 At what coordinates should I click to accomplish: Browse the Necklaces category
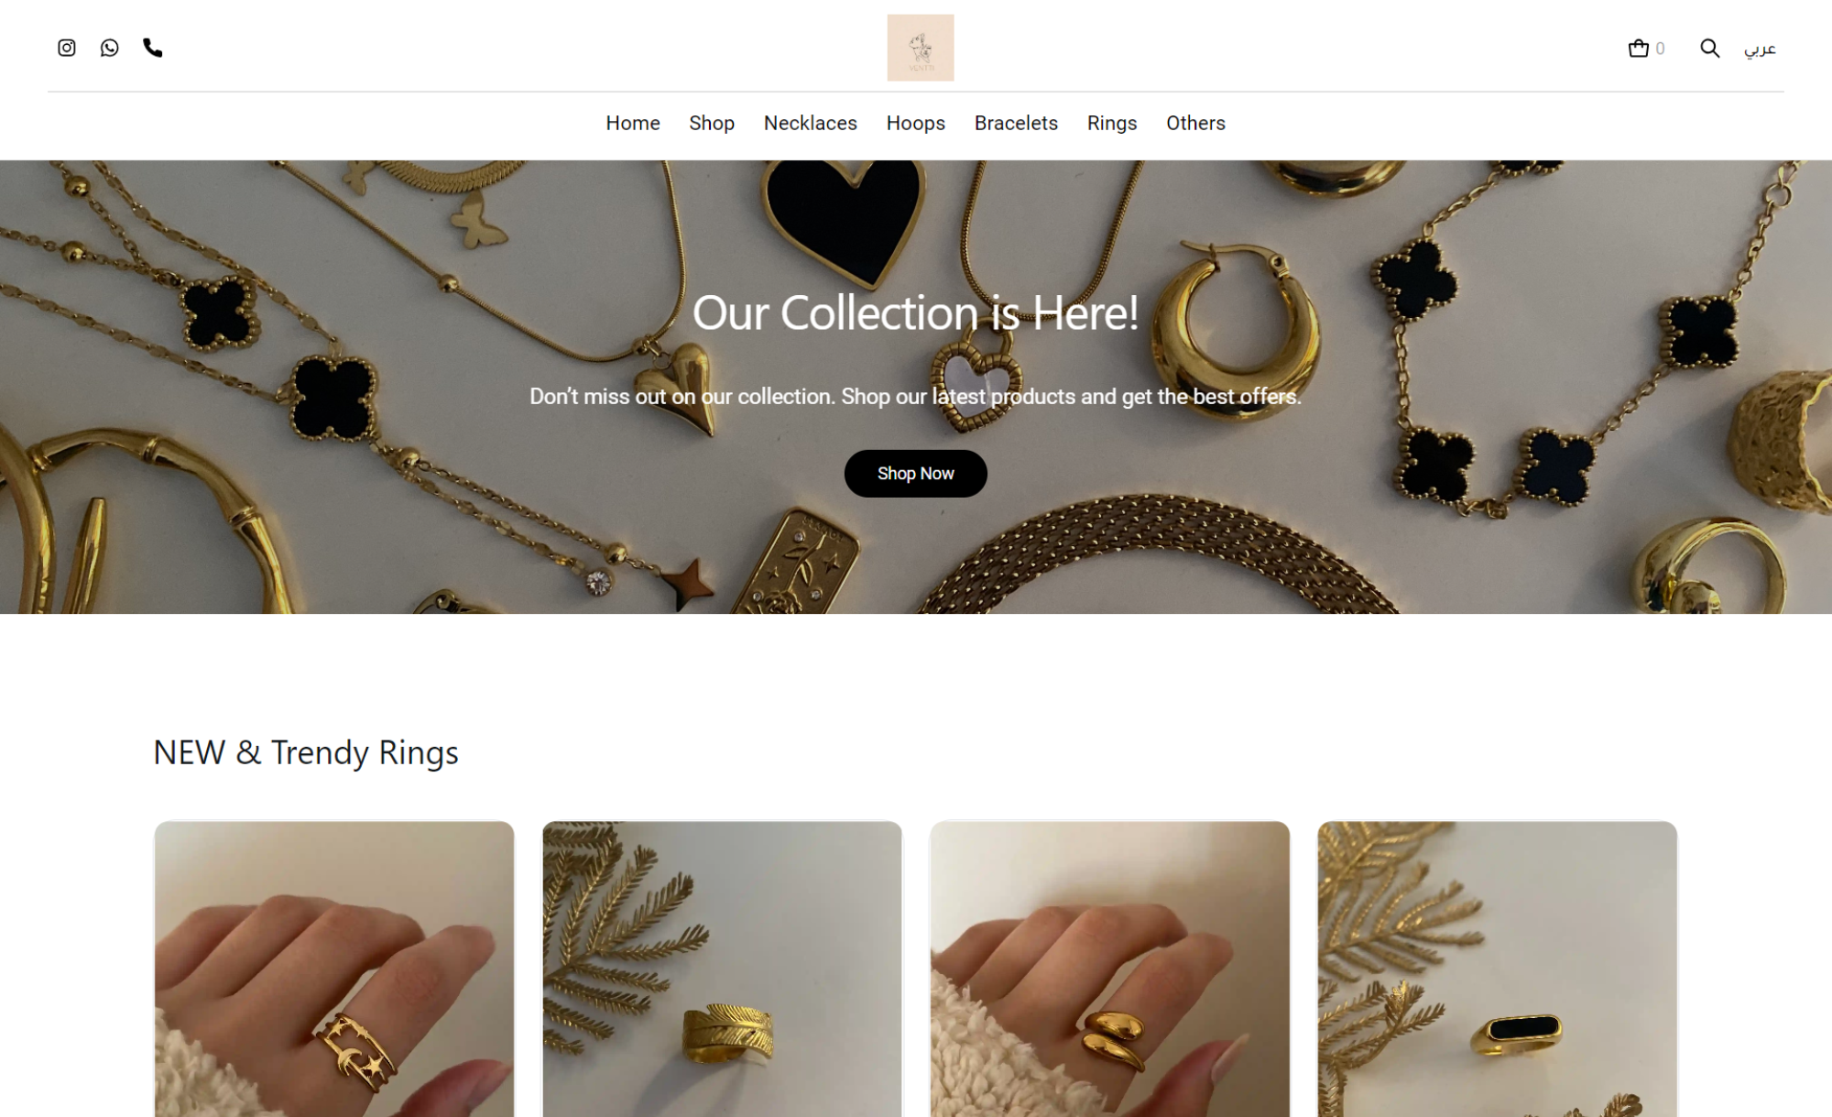click(810, 123)
